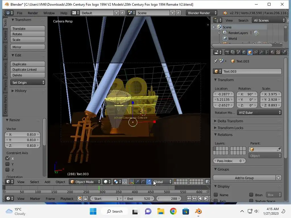This screenshot has height=218, width=291.
Task: Open File Explorer from the taskbar
Action: coord(161,211)
